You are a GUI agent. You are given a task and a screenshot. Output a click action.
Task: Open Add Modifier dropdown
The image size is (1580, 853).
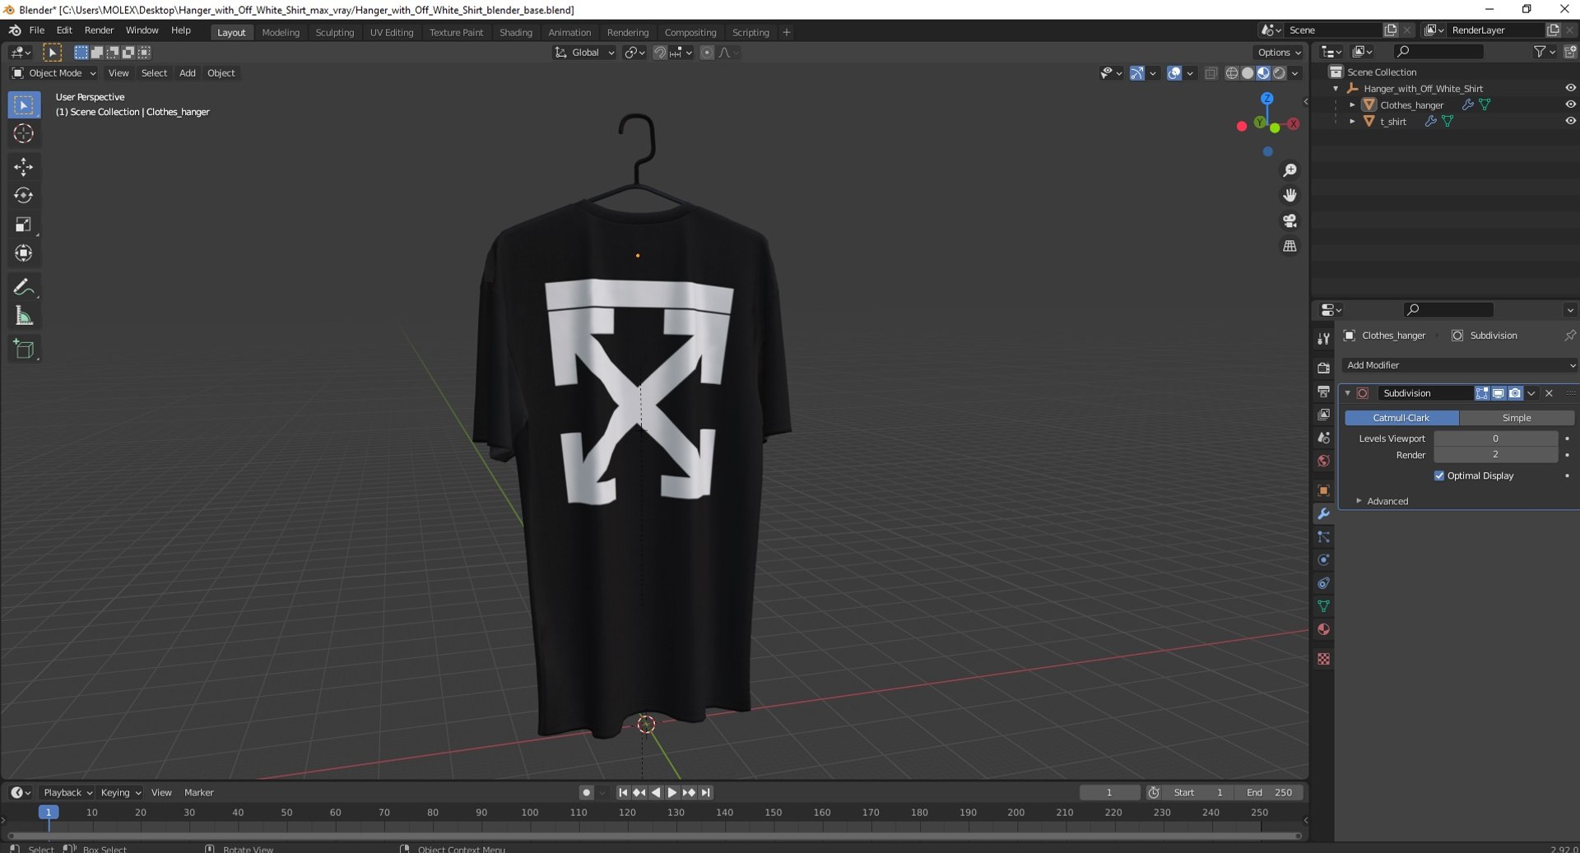pos(1459,365)
